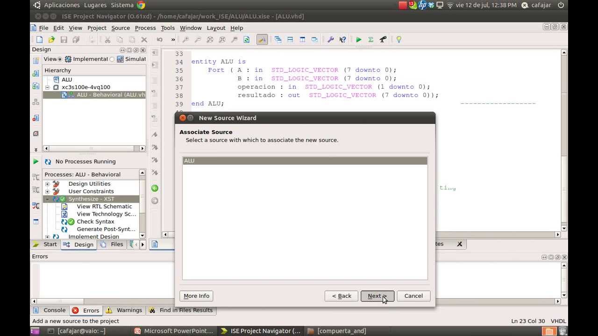Click the Tile horizontally icon
The width and height of the screenshot is (598, 336).
point(290,40)
